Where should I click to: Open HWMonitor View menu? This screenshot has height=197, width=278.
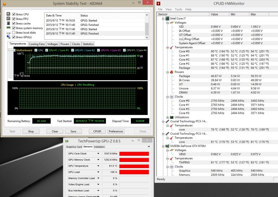coord(169,9)
